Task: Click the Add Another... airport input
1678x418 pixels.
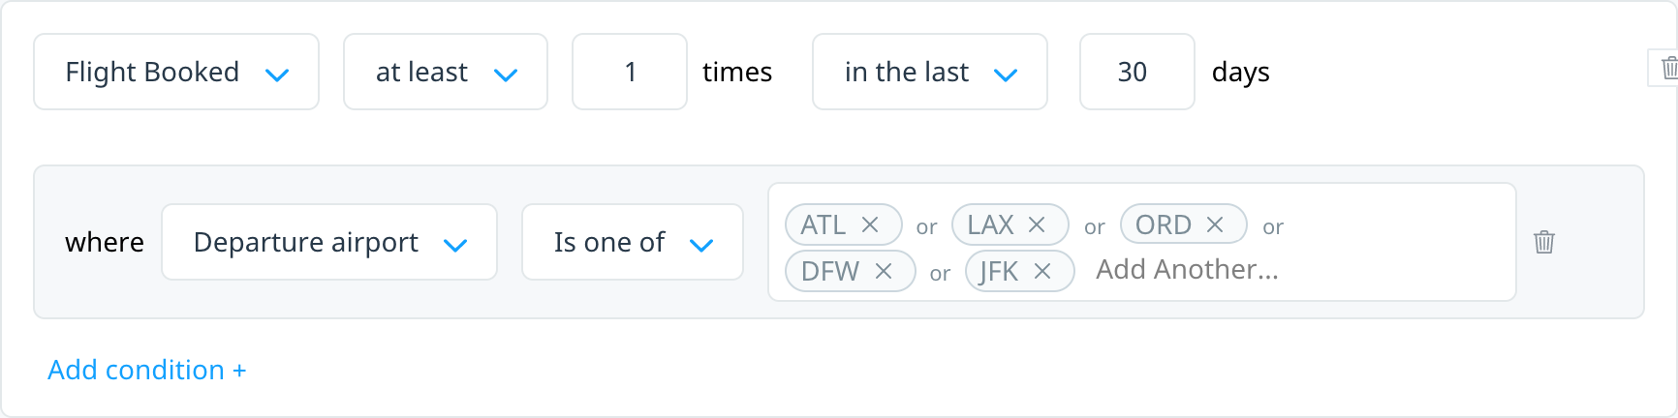Action: point(1187,270)
